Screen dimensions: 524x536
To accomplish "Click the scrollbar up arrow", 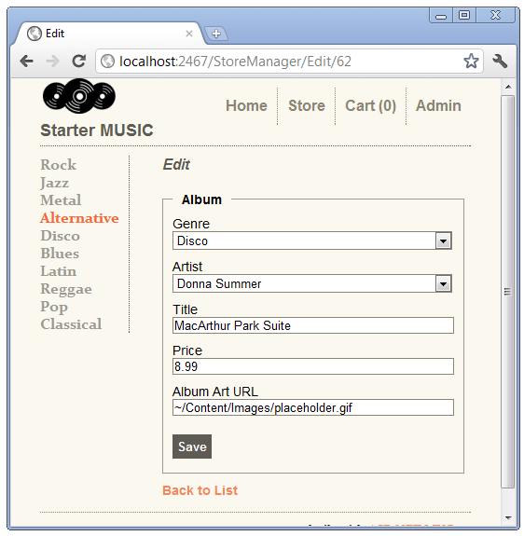I will (x=508, y=87).
